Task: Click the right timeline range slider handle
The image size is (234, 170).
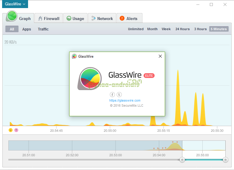Action: (x=226, y=160)
